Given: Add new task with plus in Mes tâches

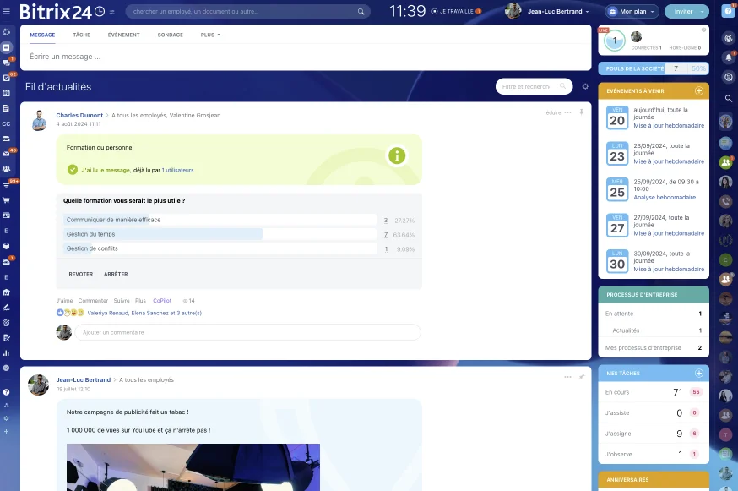Looking at the screenshot, I should click(x=698, y=373).
